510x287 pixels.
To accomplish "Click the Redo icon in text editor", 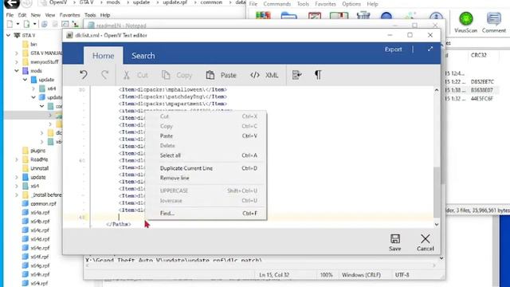I will click(104, 75).
